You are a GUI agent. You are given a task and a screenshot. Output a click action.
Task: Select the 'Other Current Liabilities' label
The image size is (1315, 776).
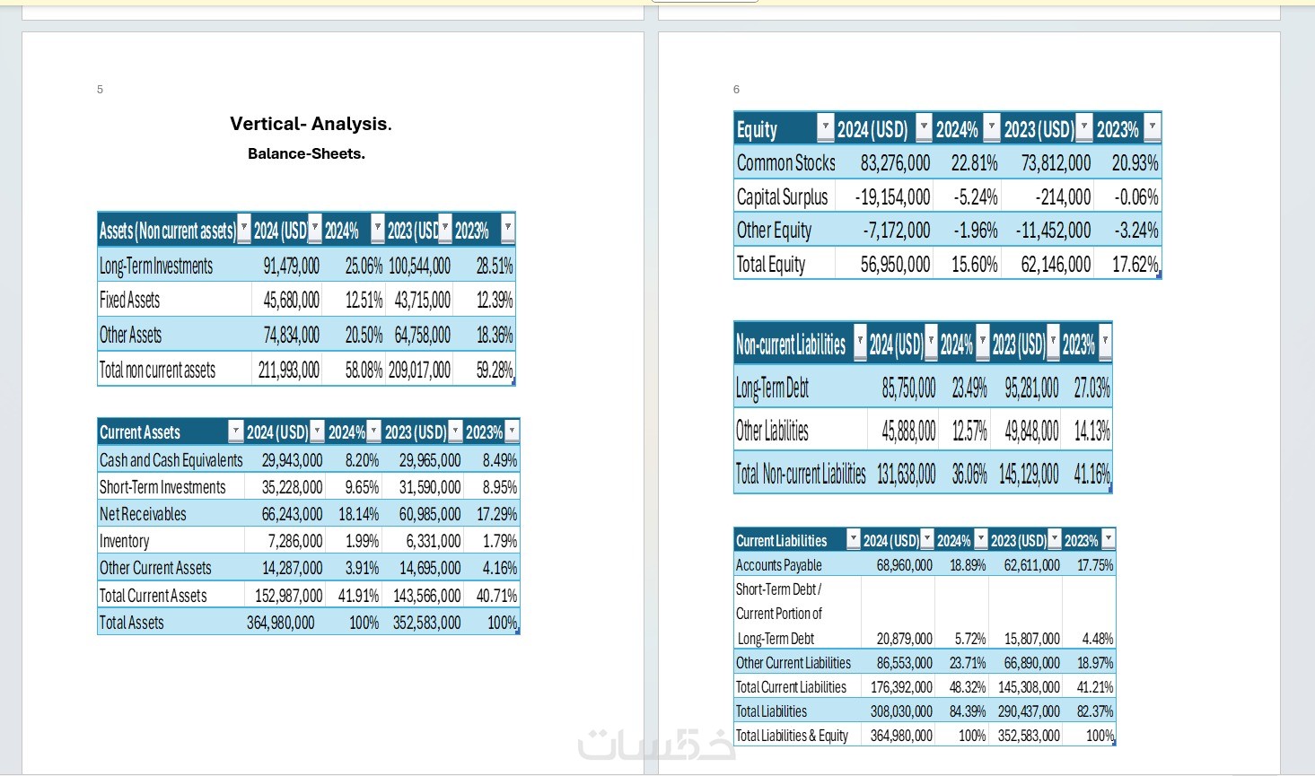click(x=793, y=663)
